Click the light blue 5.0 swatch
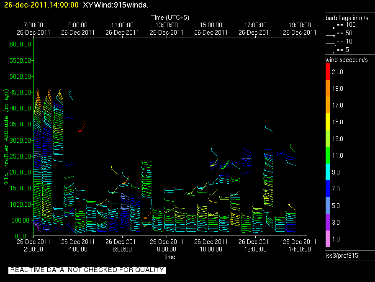 click(x=327, y=205)
